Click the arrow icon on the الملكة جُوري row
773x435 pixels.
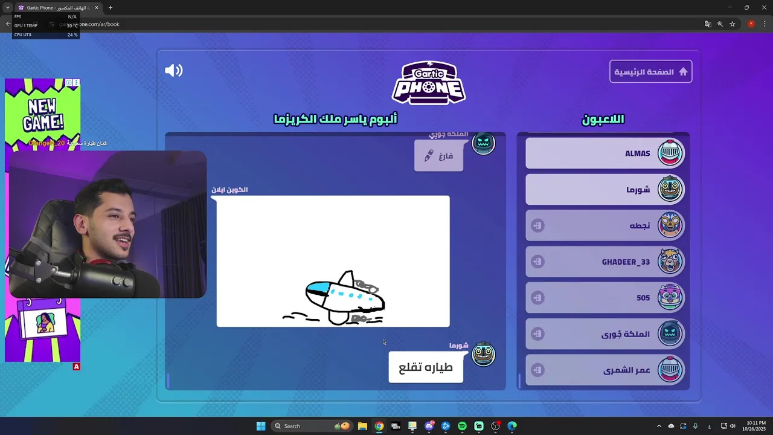537,334
